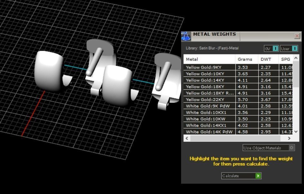This screenshot has height=194, width=304.
Task: Click the vertical scrollbar thumb
Action: tap(296, 74)
